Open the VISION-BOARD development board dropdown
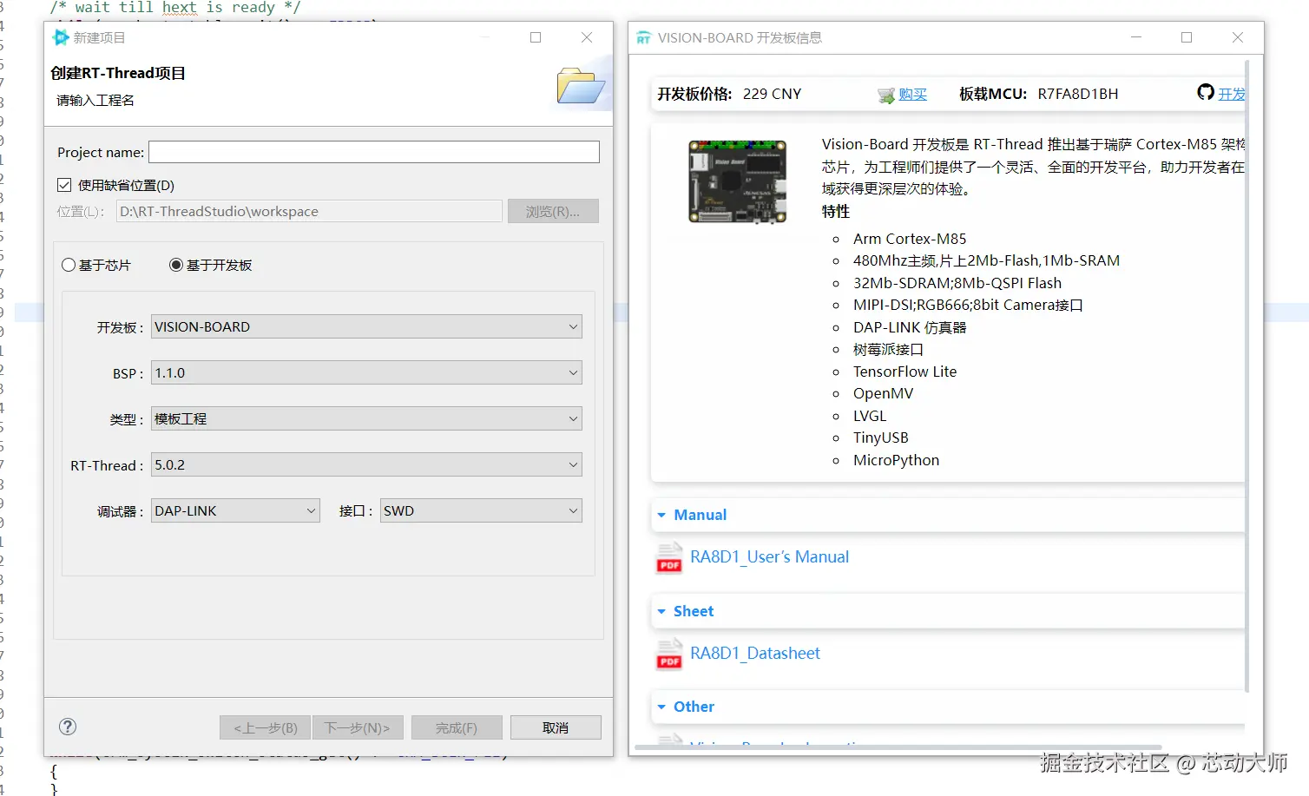 point(366,326)
